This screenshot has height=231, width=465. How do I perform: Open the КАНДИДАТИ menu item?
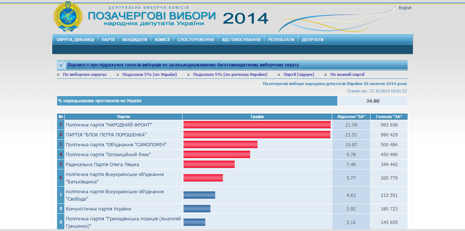pos(135,40)
